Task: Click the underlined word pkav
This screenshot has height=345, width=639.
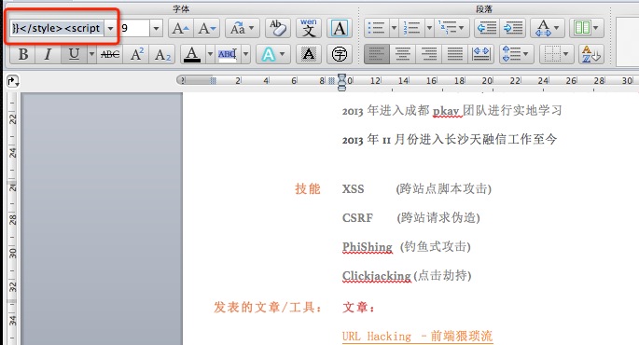Action: 447,110
